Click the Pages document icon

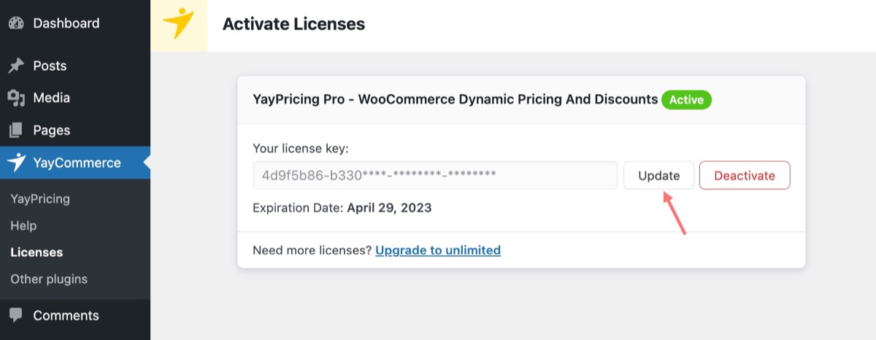[x=16, y=131]
